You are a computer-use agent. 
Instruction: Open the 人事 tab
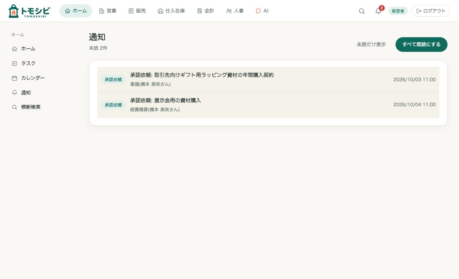235,11
